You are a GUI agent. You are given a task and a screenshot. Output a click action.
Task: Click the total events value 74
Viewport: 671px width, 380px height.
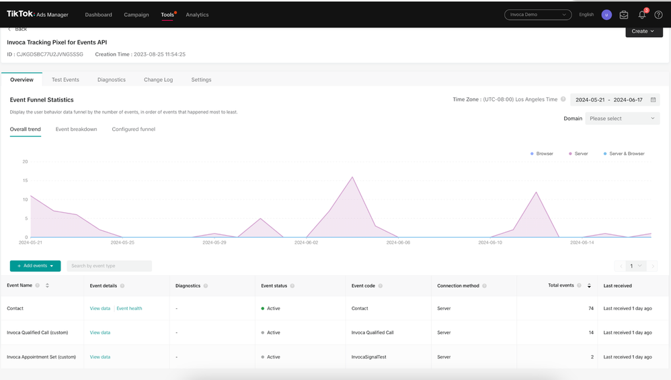591,308
